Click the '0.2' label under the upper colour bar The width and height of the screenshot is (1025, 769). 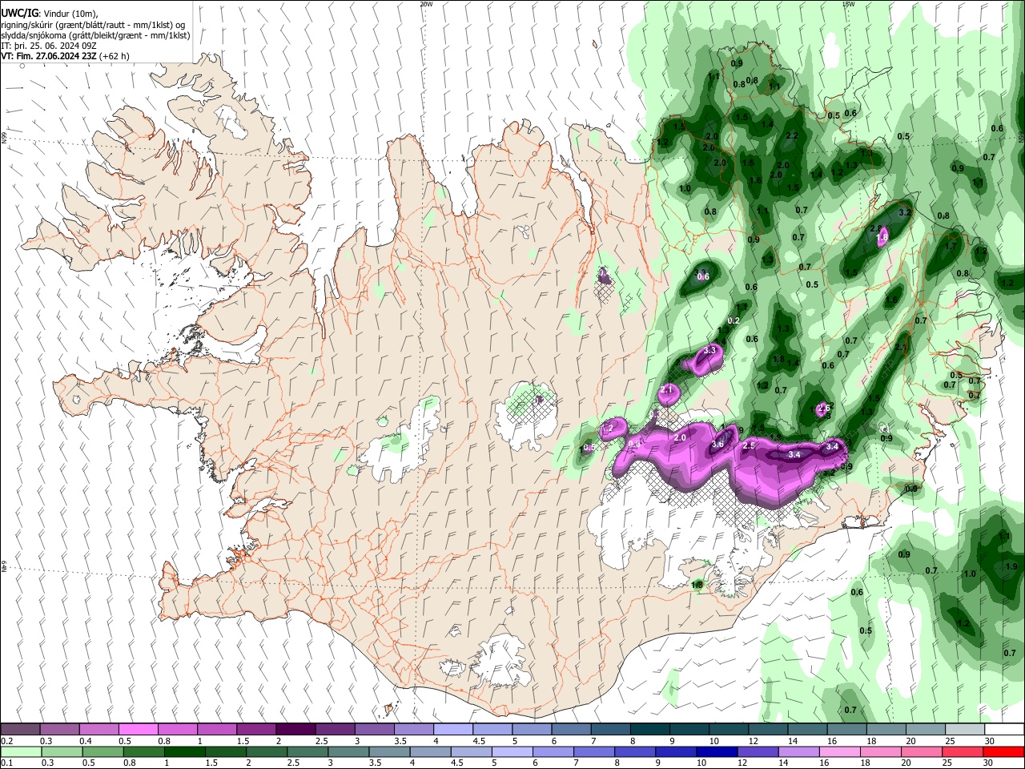coord(7,741)
